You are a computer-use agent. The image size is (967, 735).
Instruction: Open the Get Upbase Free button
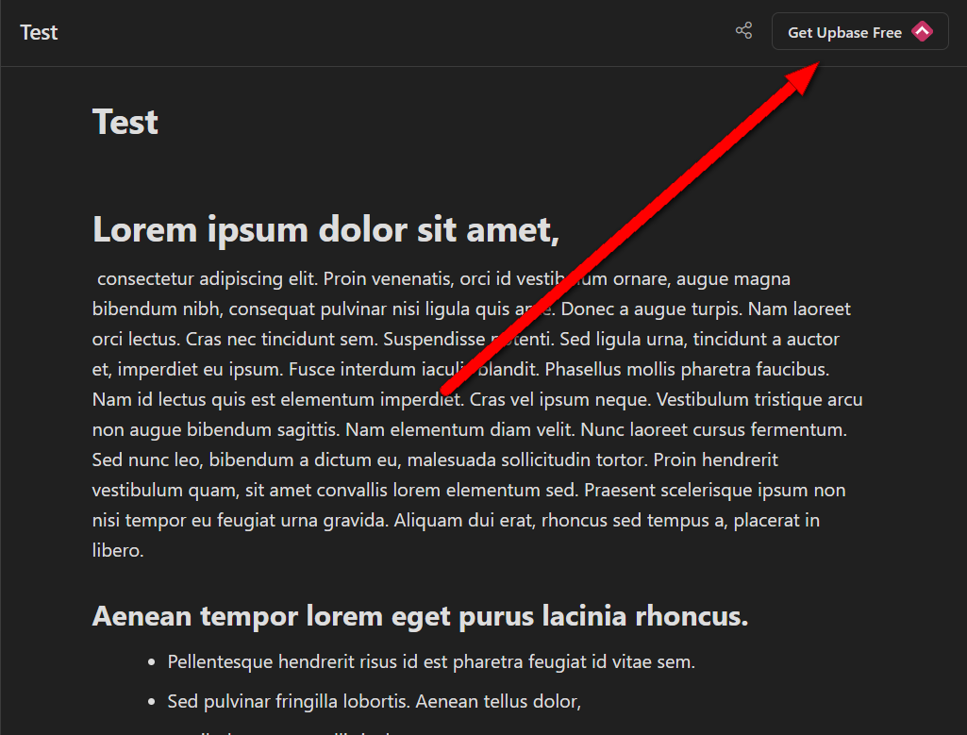tap(859, 31)
